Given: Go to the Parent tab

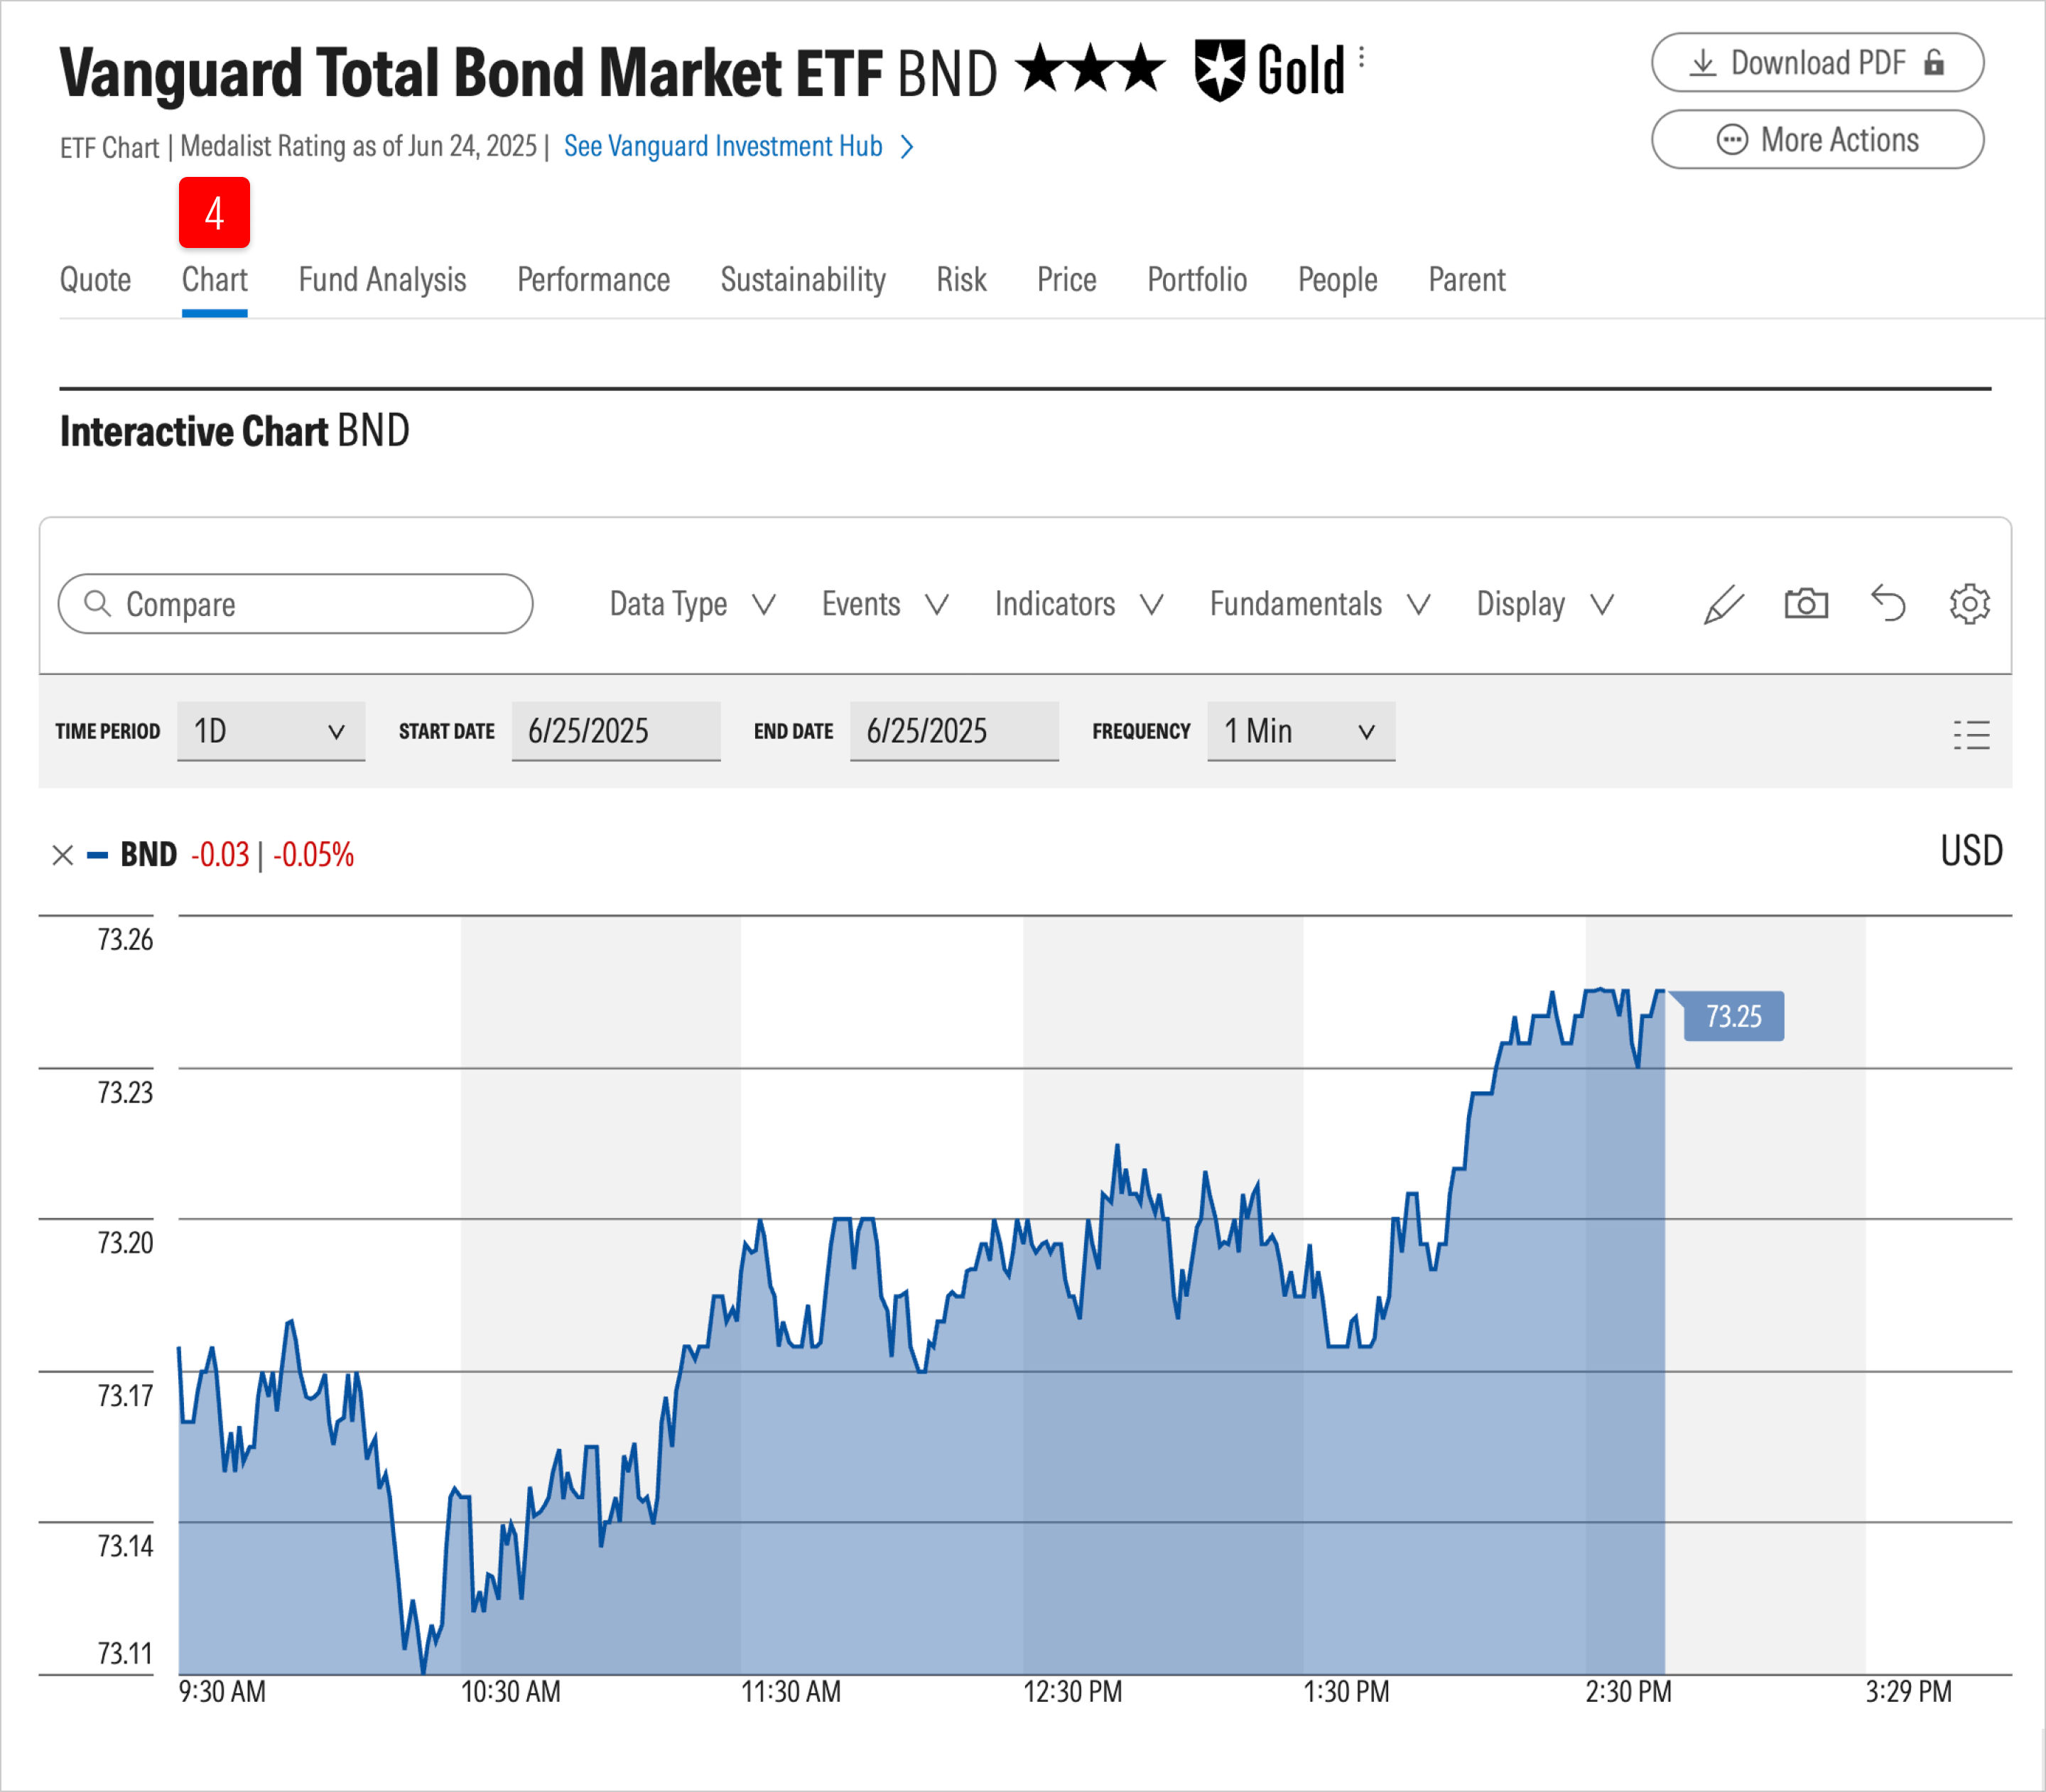Looking at the screenshot, I should coord(1466,280).
